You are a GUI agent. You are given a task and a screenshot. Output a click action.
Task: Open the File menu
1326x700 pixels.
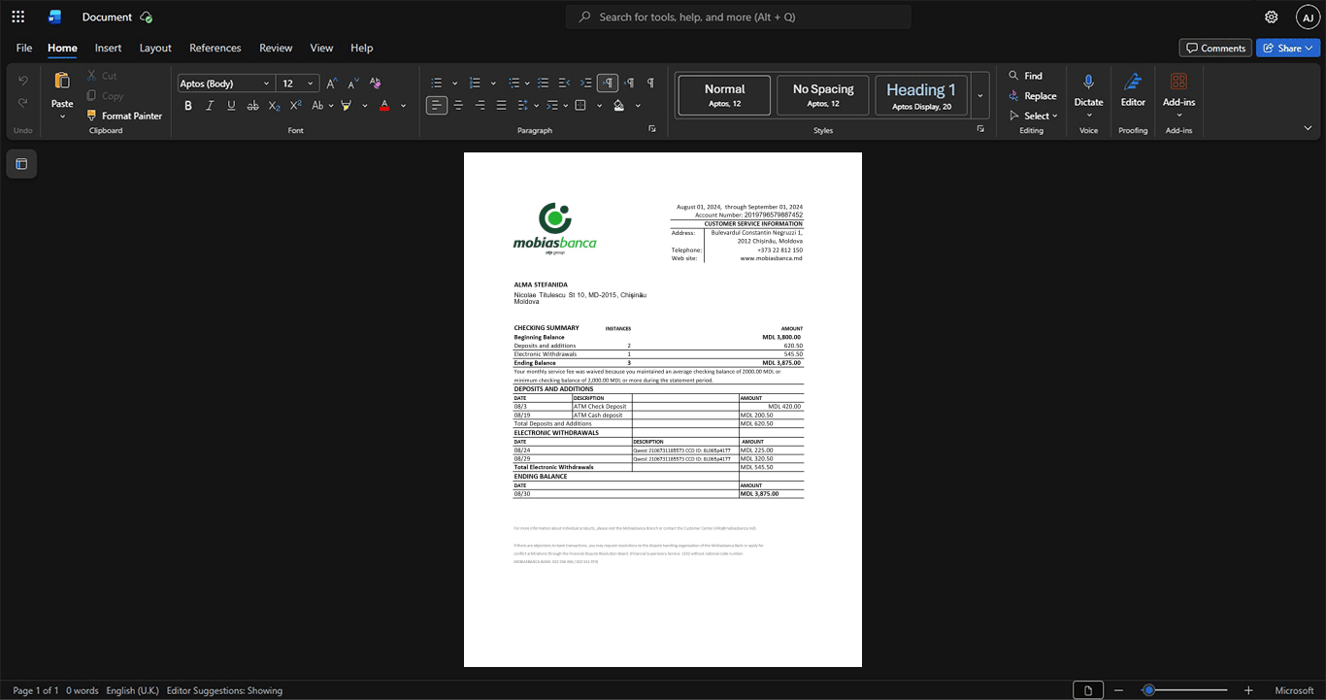[x=24, y=48]
